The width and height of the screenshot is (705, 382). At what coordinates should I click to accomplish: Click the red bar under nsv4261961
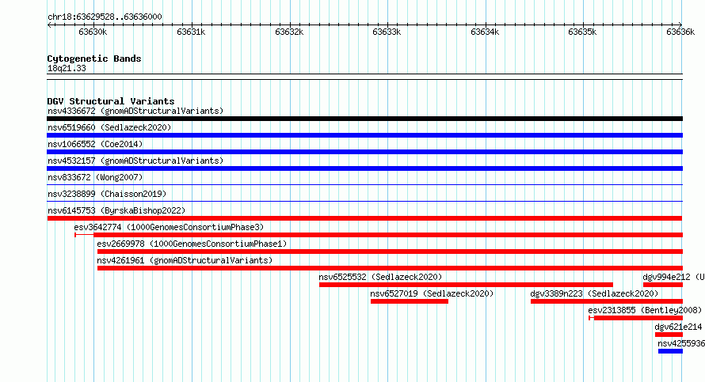pyautogui.click(x=390, y=268)
